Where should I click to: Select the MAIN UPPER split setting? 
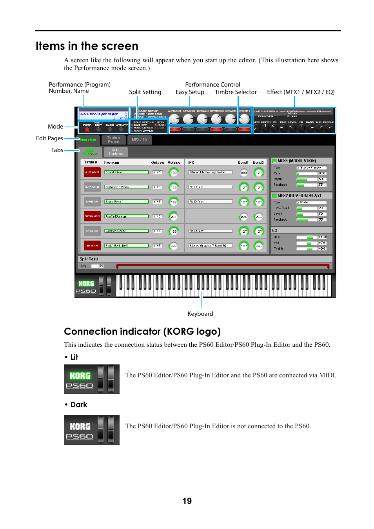click(143, 131)
